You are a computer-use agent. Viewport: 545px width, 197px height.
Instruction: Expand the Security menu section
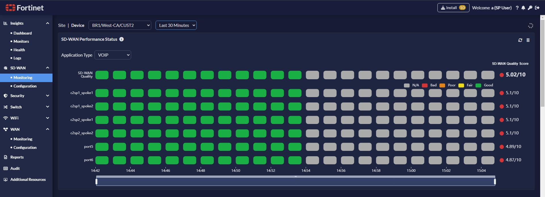(x=47, y=96)
